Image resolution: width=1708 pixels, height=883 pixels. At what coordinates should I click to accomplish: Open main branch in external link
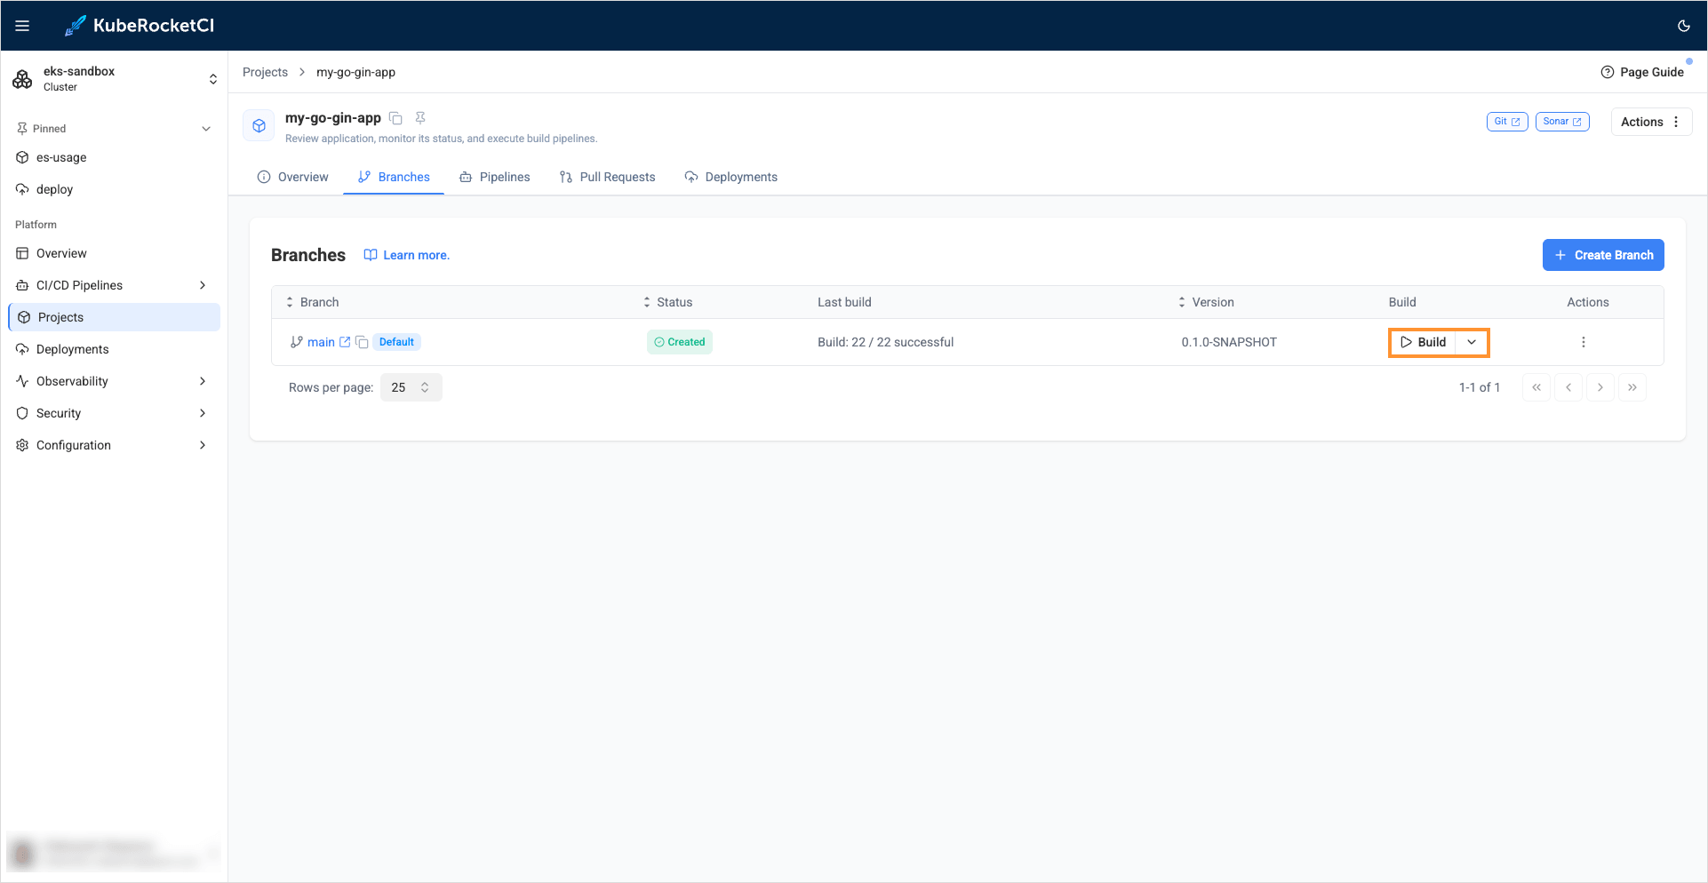click(x=345, y=342)
